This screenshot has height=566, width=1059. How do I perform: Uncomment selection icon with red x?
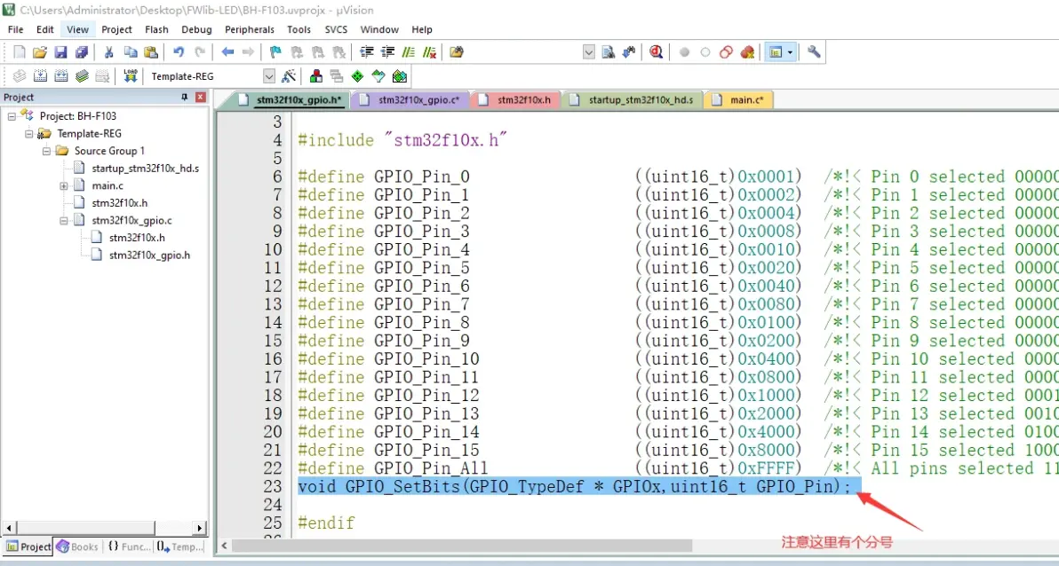429,52
